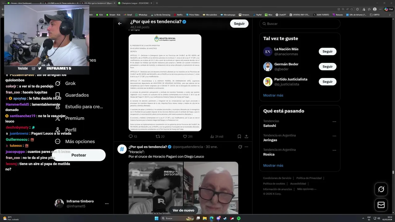Open the Rosica trend
395x222 pixels.
coord(269,154)
